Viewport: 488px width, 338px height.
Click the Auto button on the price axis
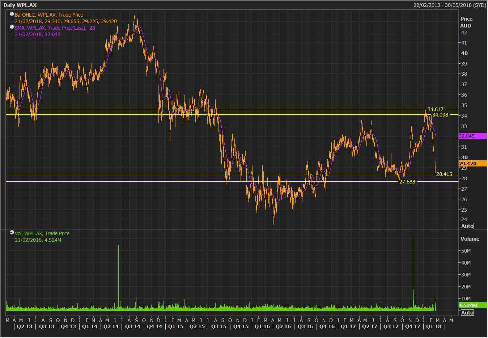[467, 226]
